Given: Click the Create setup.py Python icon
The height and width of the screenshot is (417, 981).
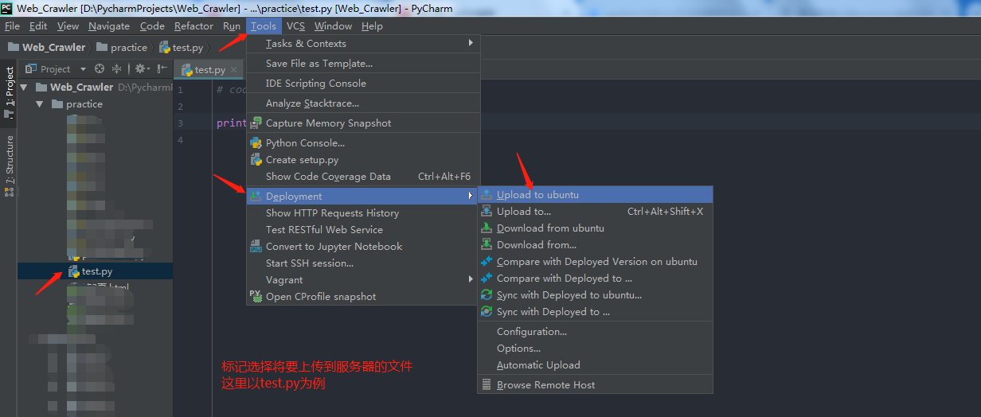Looking at the screenshot, I should [x=256, y=160].
